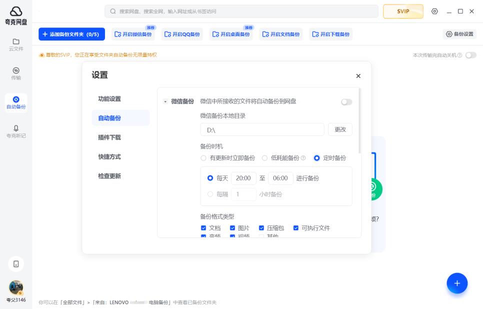The image size is (483, 309).
Task: Open the 20:00 start time picker
Action: click(243, 178)
